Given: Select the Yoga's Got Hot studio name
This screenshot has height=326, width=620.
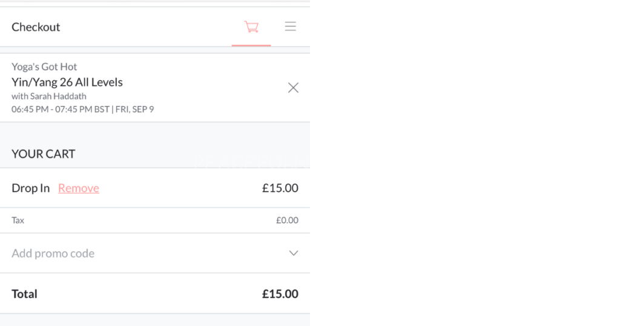Looking at the screenshot, I should pyautogui.click(x=44, y=67).
